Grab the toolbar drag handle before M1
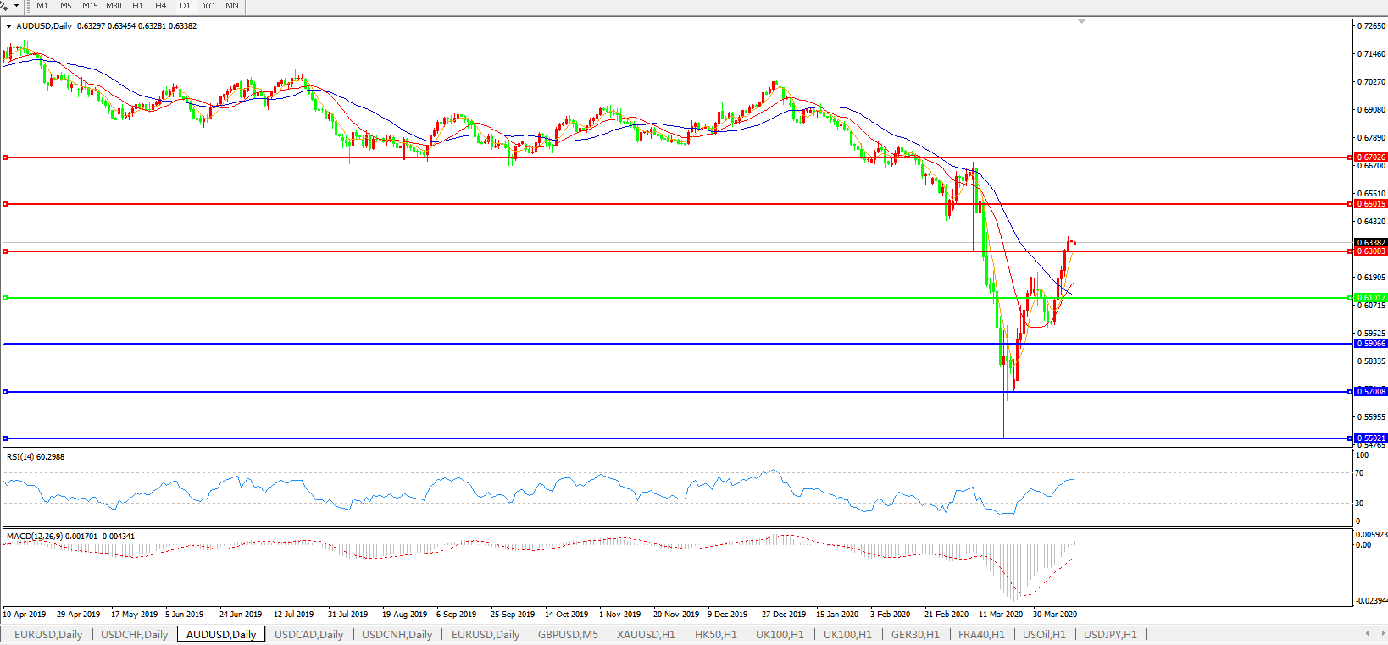The height and width of the screenshot is (645, 1388). coord(28,6)
